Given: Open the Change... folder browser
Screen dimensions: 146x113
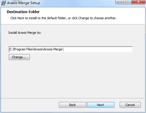Looking at the screenshot, I should (19, 57).
